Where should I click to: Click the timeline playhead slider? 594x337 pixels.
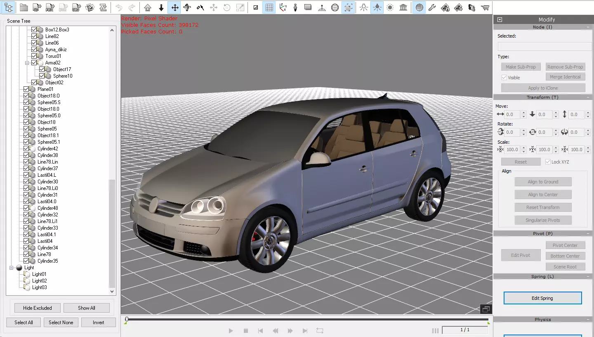(127, 319)
